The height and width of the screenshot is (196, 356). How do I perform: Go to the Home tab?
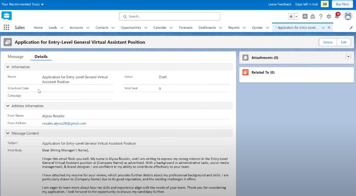[38, 28]
